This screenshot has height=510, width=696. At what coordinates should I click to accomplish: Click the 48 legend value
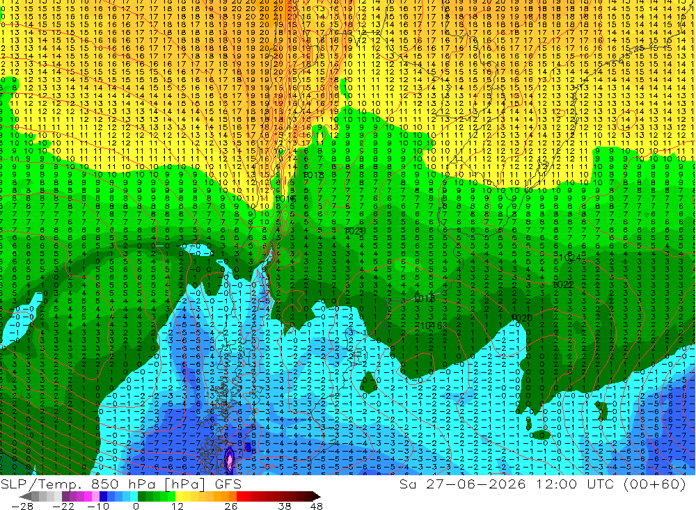(x=317, y=507)
